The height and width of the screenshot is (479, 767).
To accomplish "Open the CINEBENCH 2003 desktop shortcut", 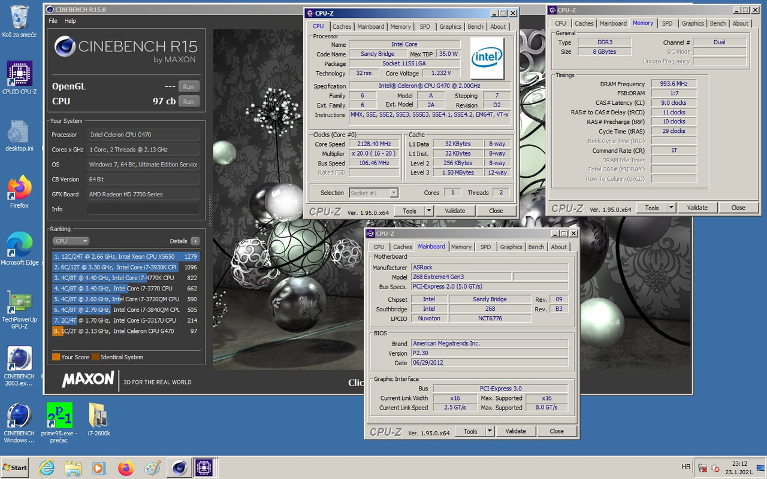I will (x=20, y=366).
